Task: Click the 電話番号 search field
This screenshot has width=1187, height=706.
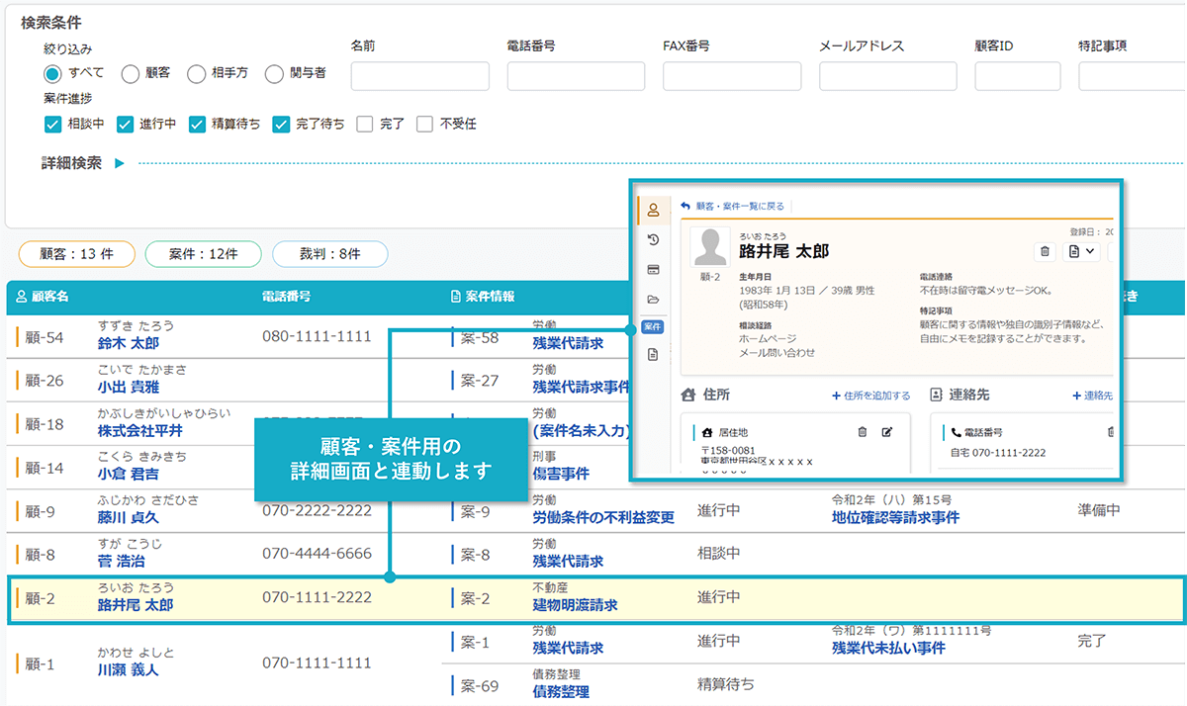Action: pos(576,76)
